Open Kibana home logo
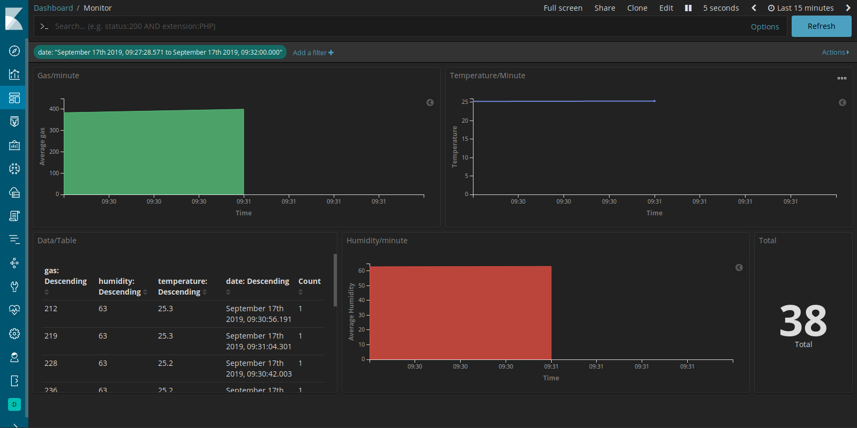This screenshot has height=428, width=857. coord(14,19)
